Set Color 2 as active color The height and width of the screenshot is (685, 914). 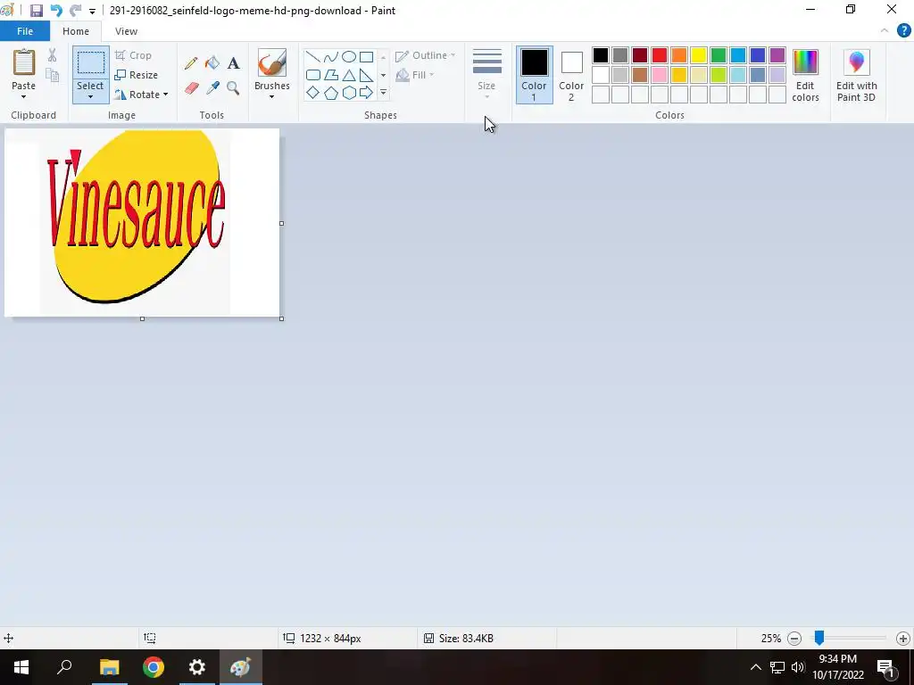(x=571, y=75)
